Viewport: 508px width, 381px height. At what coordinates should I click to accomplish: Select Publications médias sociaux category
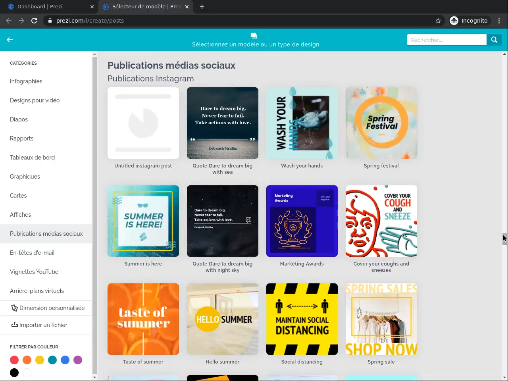point(46,234)
